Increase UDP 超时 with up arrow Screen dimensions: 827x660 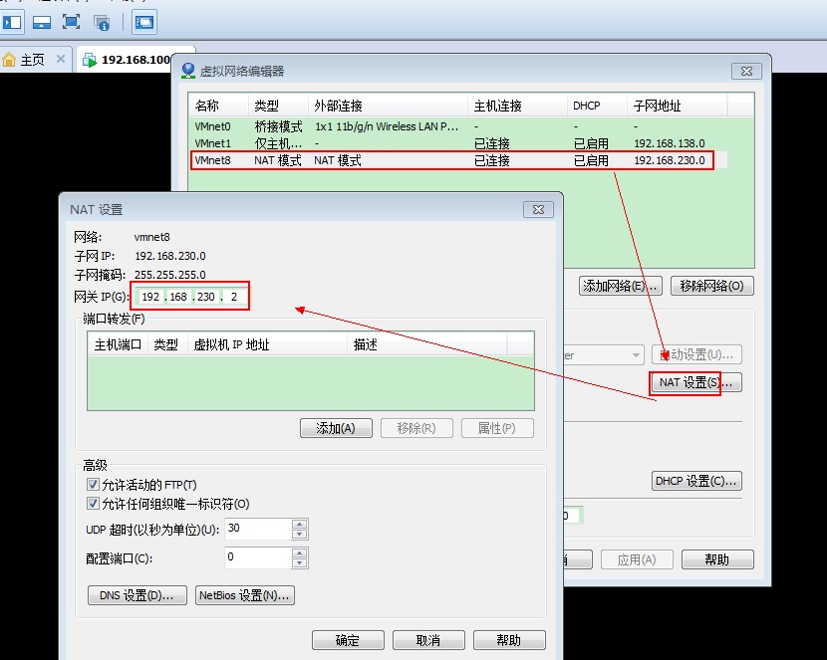tap(300, 524)
